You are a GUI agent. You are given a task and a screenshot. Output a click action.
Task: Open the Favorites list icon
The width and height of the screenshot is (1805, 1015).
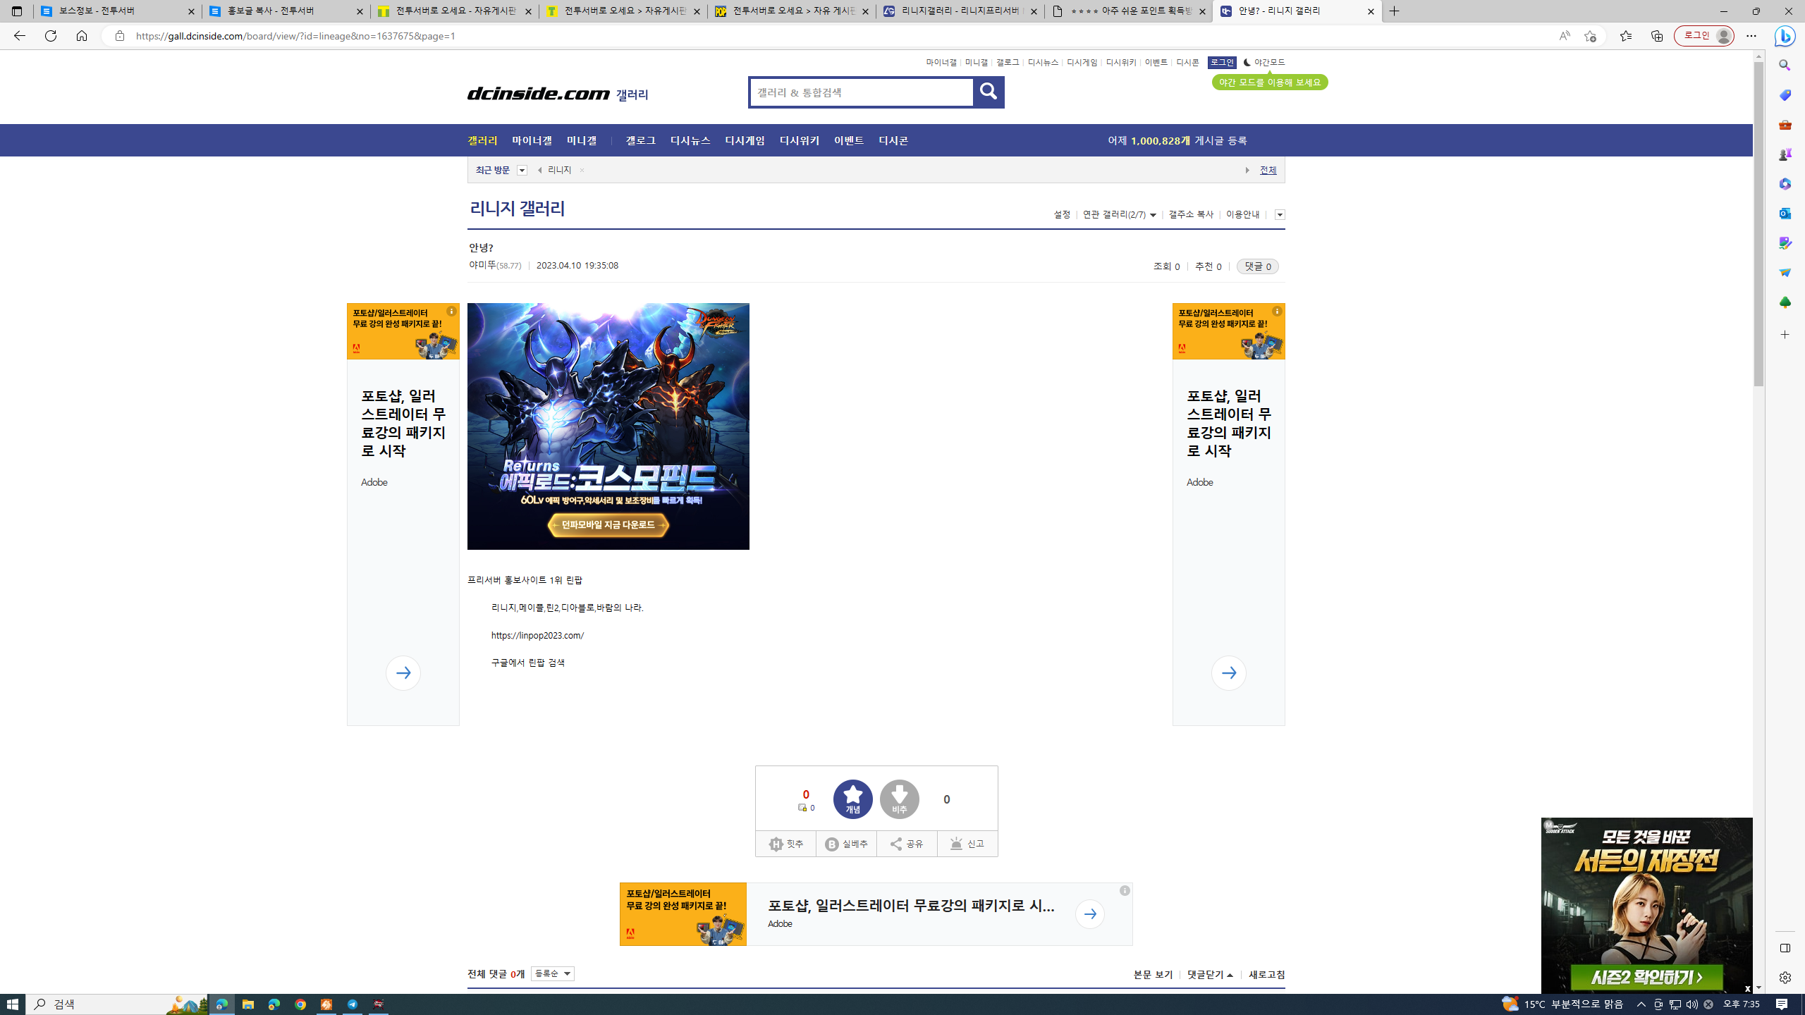(1625, 36)
